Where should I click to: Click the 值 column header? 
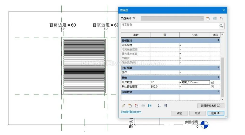(165, 35)
